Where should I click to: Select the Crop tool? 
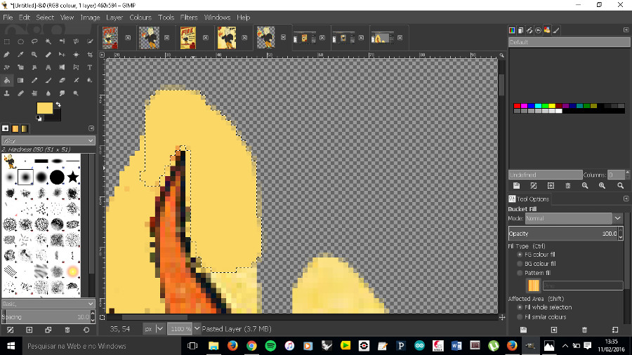tap(90, 54)
